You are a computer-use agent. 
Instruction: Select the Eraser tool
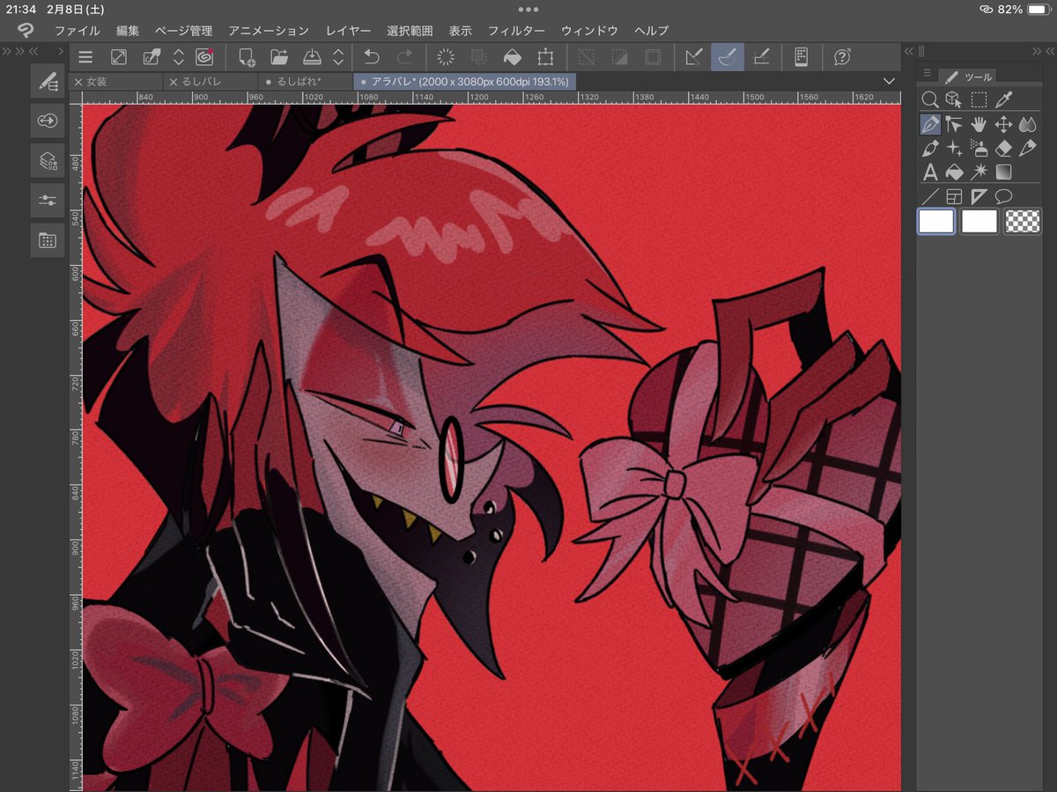1003,148
